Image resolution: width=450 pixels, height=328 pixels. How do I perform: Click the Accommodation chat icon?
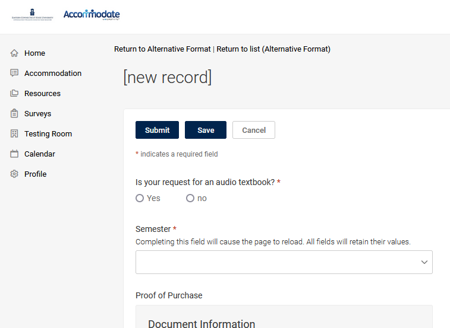click(x=14, y=74)
